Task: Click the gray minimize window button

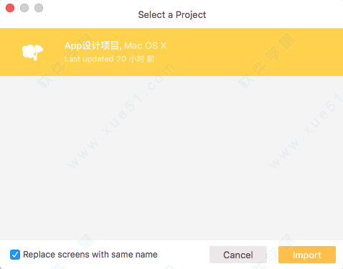Action: pyautogui.click(x=24, y=8)
